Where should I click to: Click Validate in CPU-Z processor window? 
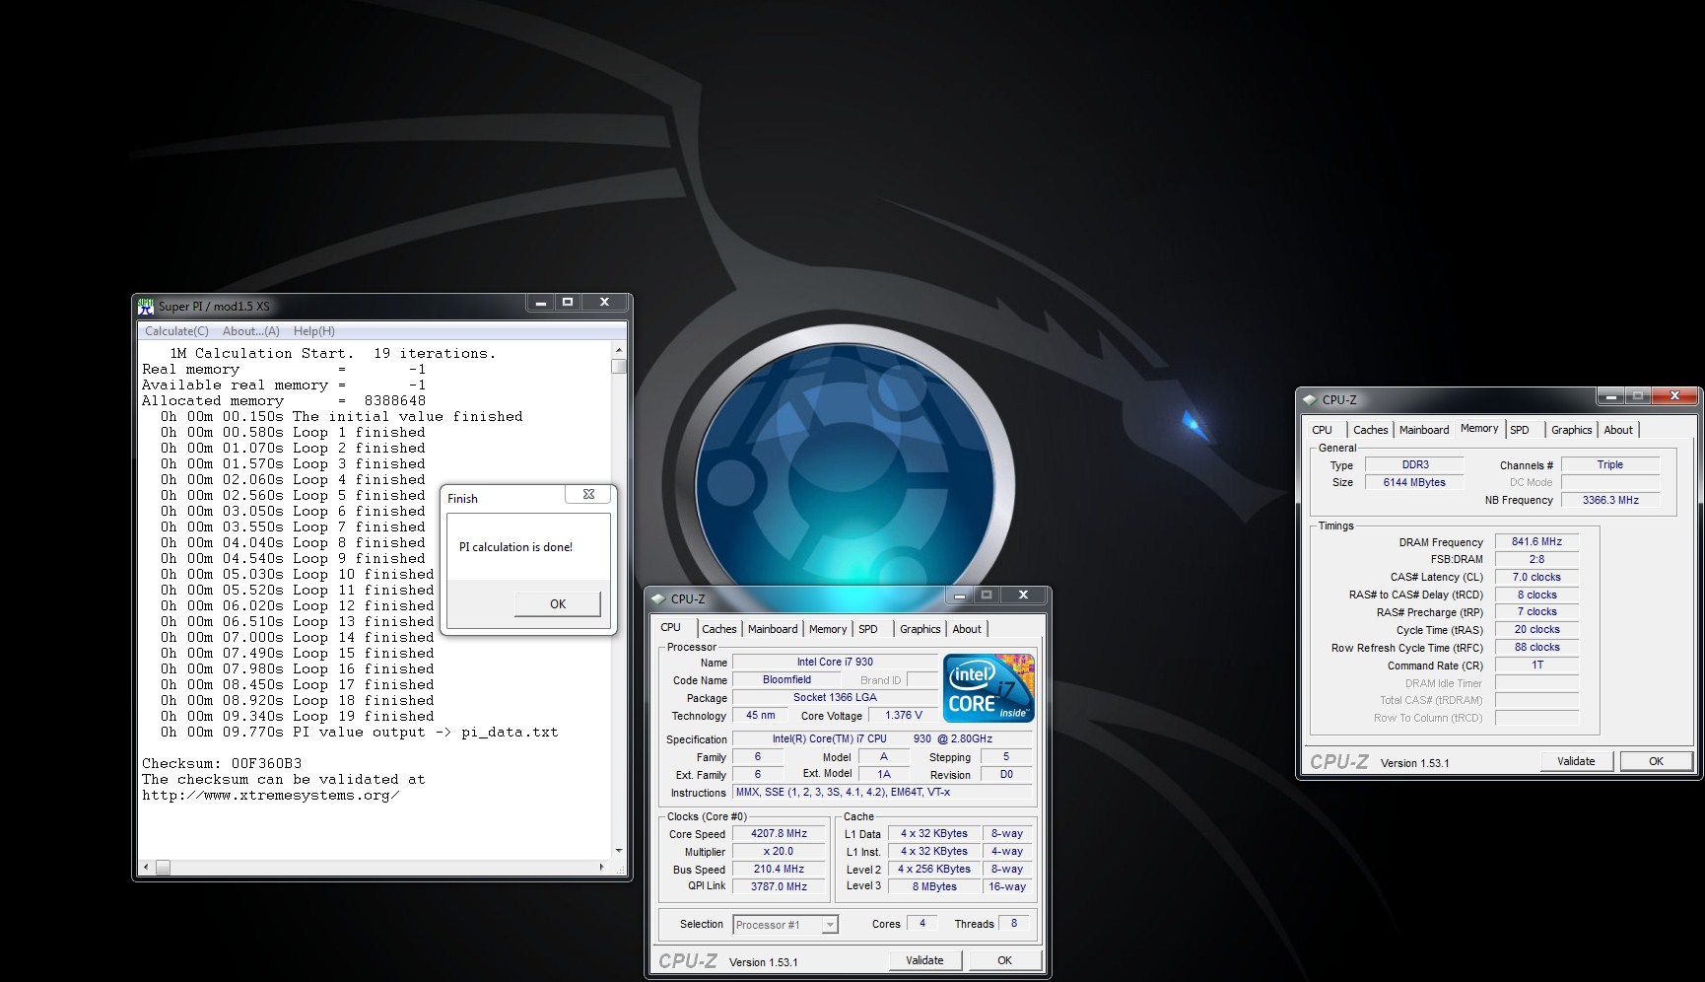(924, 960)
